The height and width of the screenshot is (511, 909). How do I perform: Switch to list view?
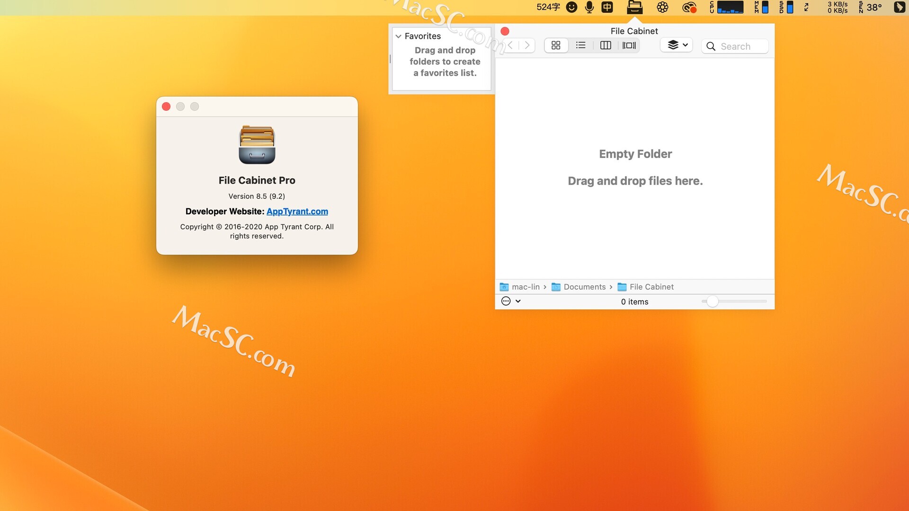pyautogui.click(x=581, y=45)
